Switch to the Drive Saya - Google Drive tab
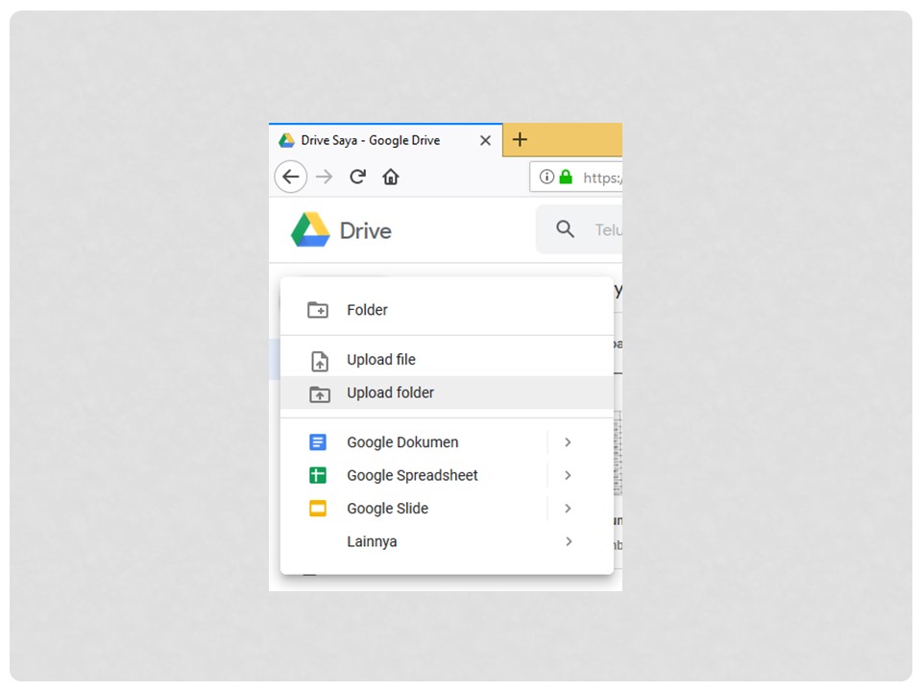Image resolution: width=922 pixels, height=691 pixels. click(x=386, y=140)
